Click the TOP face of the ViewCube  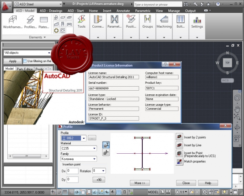227,63
